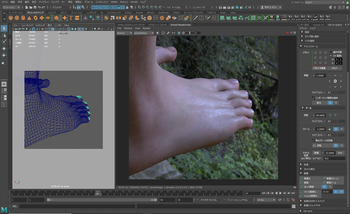350x214 pixels.
Task: Click the SyncC shelf icon
Action: coord(272,18)
